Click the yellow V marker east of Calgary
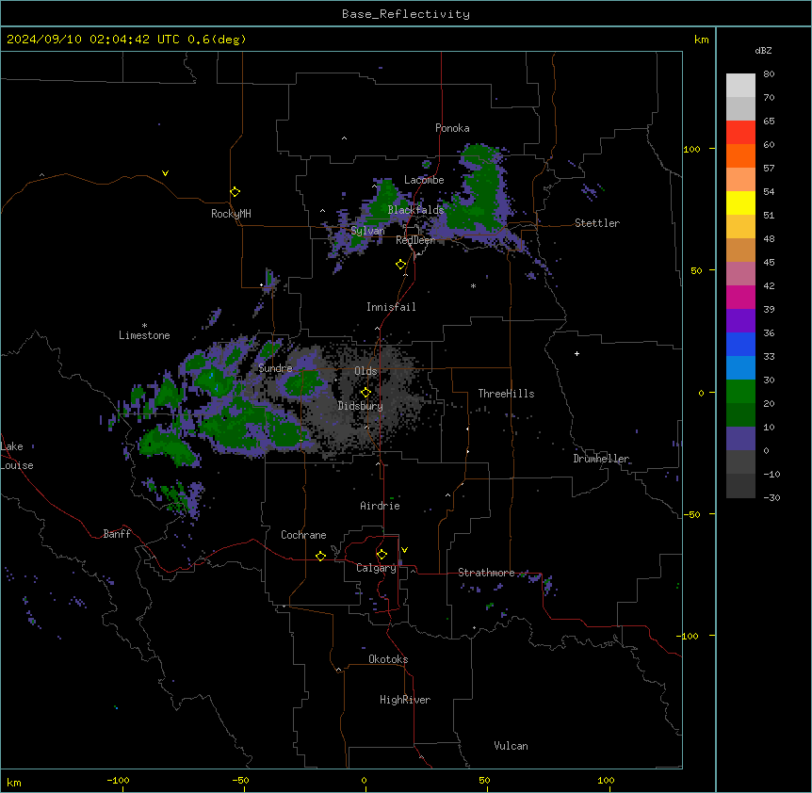 click(x=404, y=550)
